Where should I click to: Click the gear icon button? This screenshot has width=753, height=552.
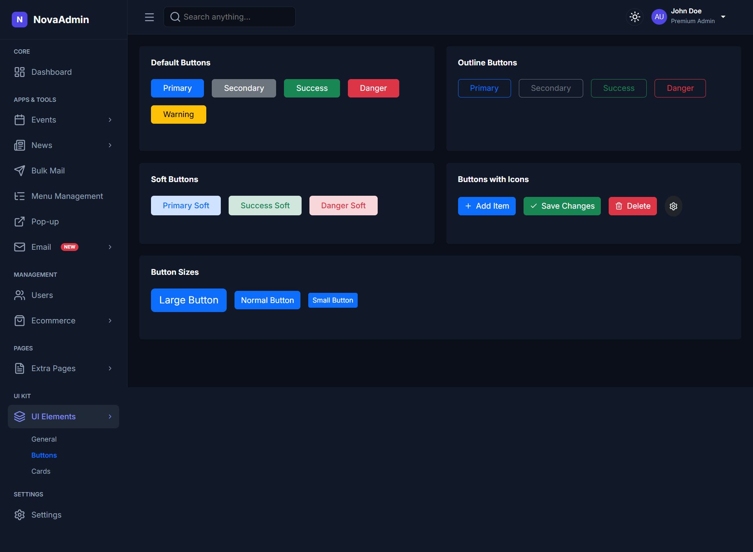[673, 206]
